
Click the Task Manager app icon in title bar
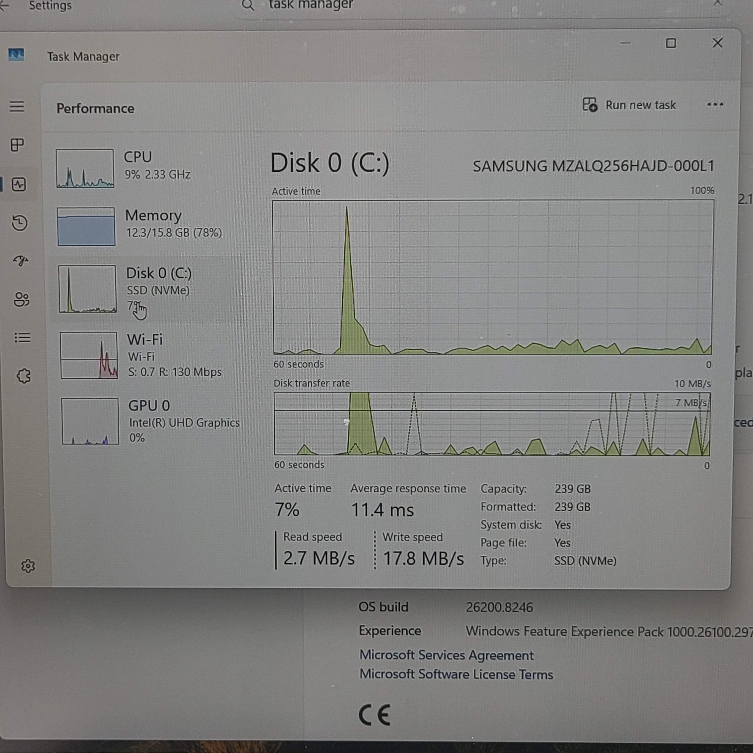[16, 55]
